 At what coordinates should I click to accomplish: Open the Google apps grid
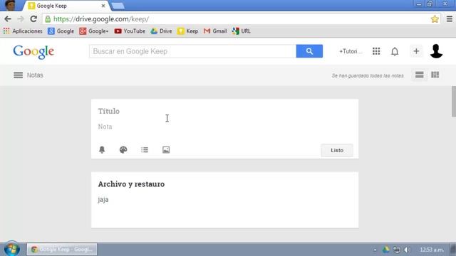pos(376,51)
